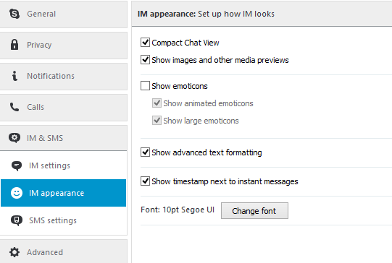Screen dimensions: 392x263
Task: Enable the Show emoticons checkbox
Action: tap(145, 86)
